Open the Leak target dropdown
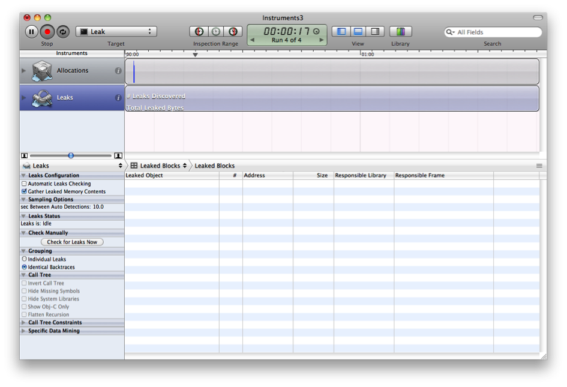The image size is (567, 387). pos(116,32)
